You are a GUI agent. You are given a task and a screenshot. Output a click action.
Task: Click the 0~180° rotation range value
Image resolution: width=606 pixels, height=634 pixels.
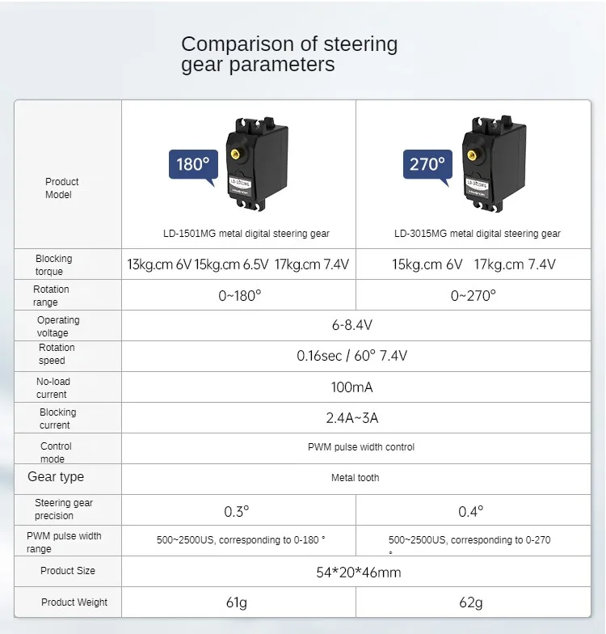240,296
